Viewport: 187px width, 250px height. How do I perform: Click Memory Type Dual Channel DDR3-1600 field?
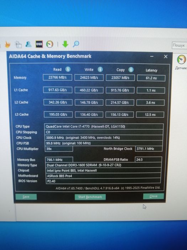[103, 165]
